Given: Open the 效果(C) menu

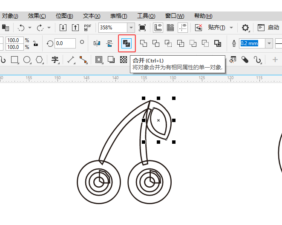Looking at the screenshot, I should [x=37, y=16].
